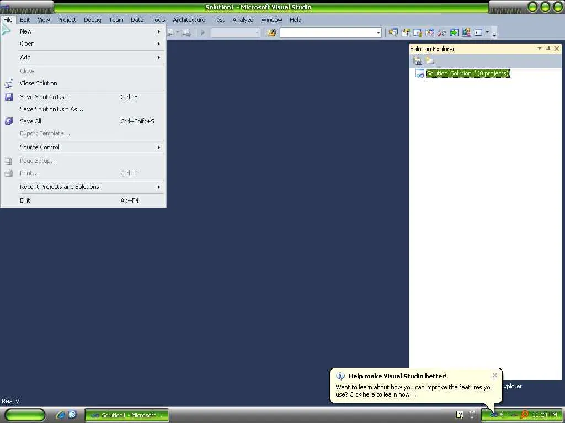Open the Start Page toolbar icon

[455, 32]
